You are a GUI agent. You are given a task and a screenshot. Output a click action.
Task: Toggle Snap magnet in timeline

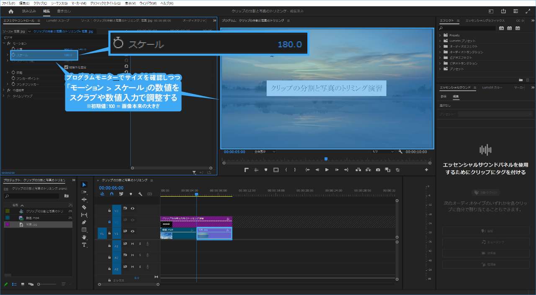pos(111,194)
